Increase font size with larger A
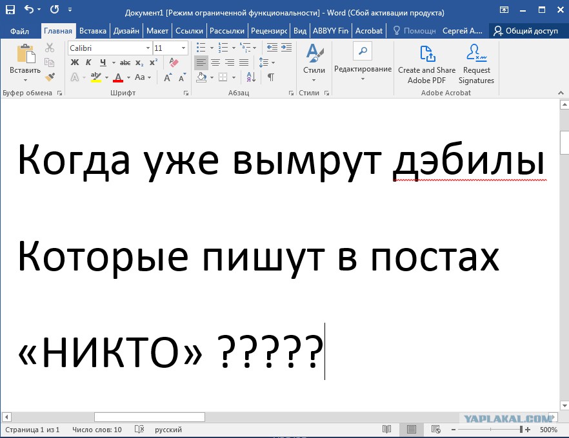This screenshot has height=438, width=569. pyautogui.click(x=168, y=77)
